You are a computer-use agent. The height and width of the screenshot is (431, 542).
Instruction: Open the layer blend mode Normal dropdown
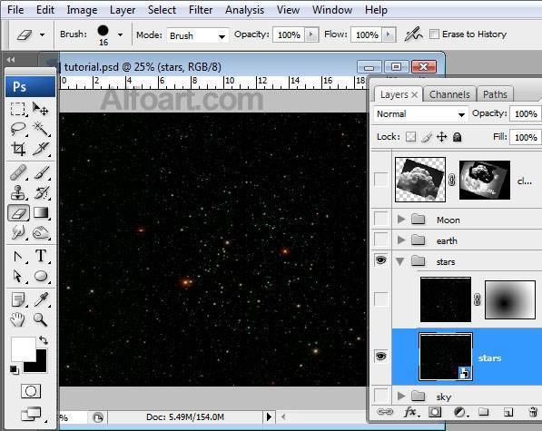coord(420,114)
